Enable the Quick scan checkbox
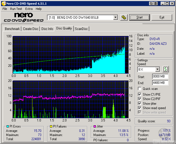 point(140,89)
